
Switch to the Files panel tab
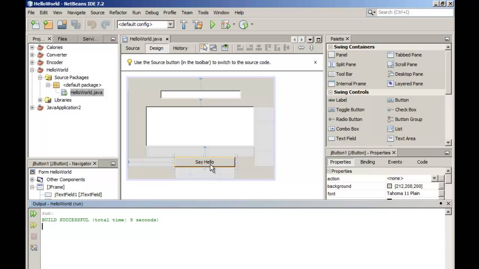click(62, 39)
